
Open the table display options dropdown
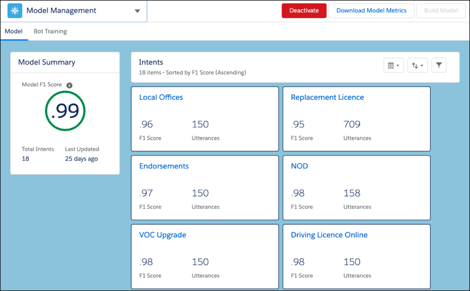click(x=394, y=66)
